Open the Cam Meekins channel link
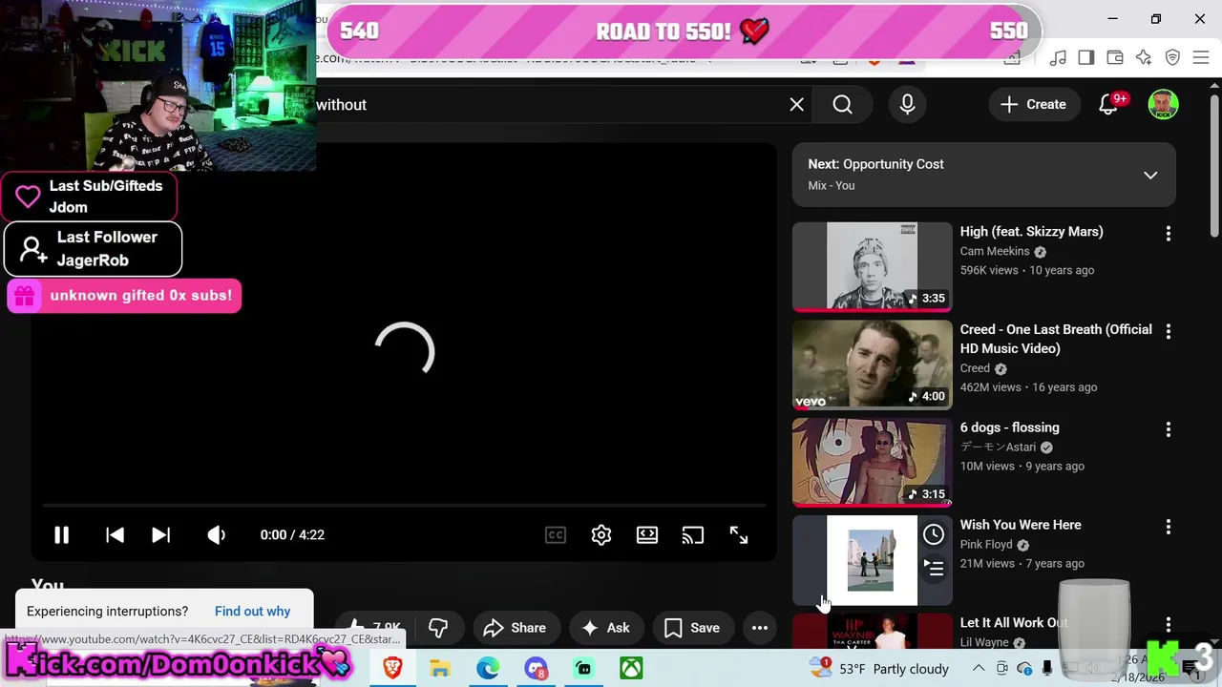 pyautogui.click(x=995, y=251)
